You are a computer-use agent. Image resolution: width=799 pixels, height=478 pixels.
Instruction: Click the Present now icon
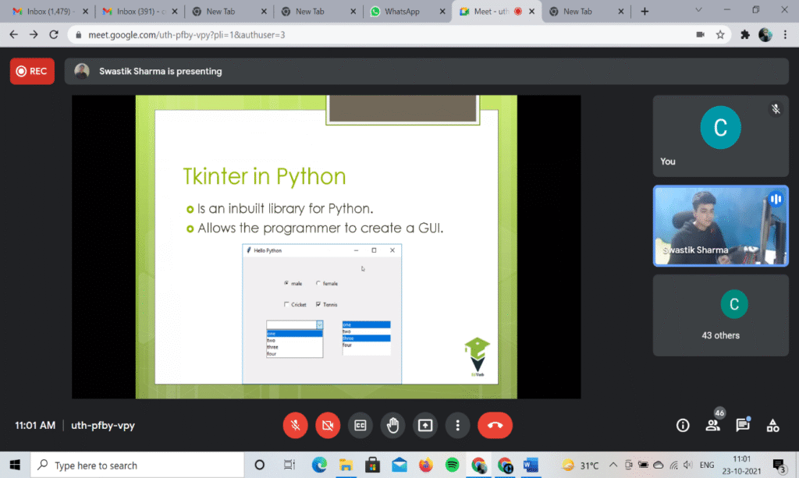(425, 425)
